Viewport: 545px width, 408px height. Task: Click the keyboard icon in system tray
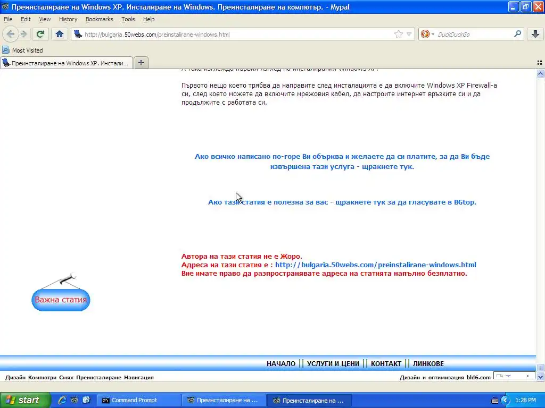(x=495, y=401)
